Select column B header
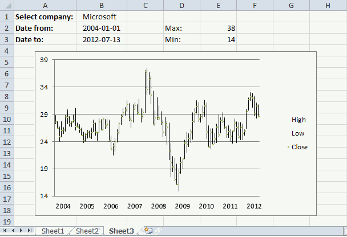The width and height of the screenshot is (347, 237). click(102, 5)
